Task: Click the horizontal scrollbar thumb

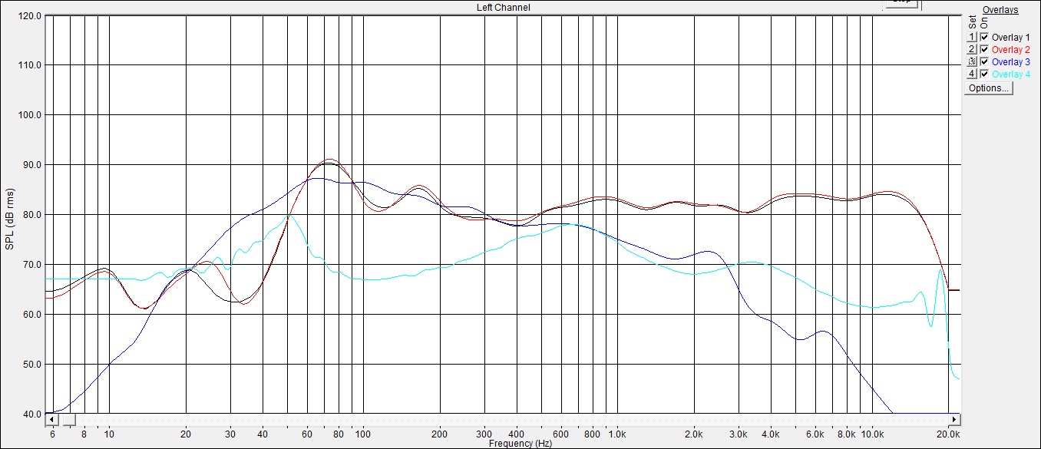Action: (68, 420)
